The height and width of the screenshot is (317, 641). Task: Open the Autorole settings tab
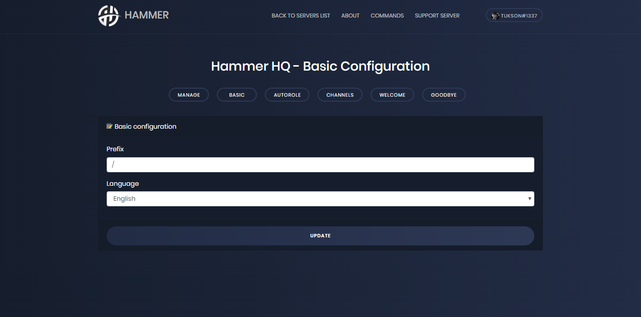287,95
